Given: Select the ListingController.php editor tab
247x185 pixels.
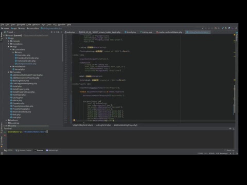Looking at the screenshot, I should click(198, 32).
